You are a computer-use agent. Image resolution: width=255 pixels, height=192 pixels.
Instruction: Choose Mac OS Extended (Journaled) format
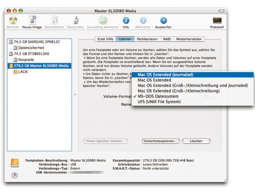coord(192,75)
